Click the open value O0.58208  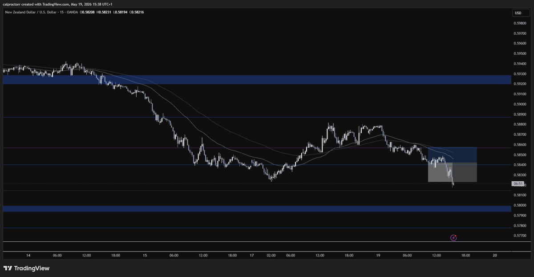coord(88,12)
